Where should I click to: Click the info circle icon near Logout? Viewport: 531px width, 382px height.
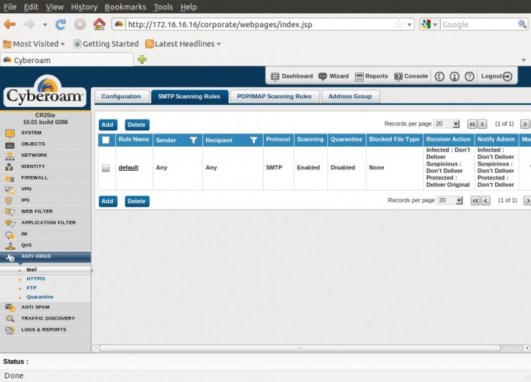[455, 76]
